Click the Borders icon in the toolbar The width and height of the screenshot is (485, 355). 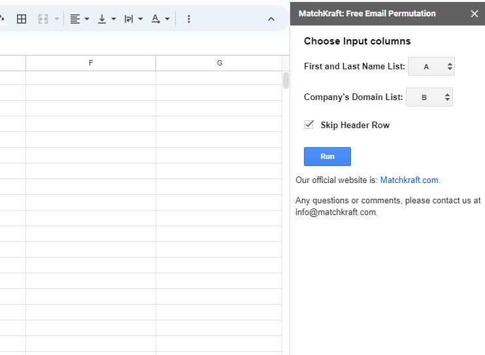click(22, 19)
